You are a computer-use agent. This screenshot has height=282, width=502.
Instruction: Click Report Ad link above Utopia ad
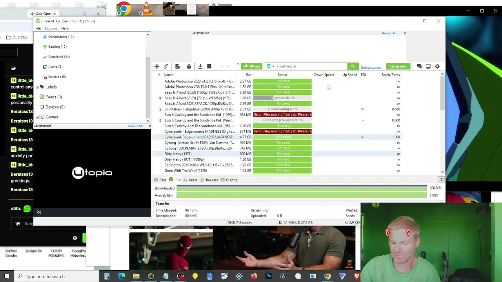[x=135, y=126]
